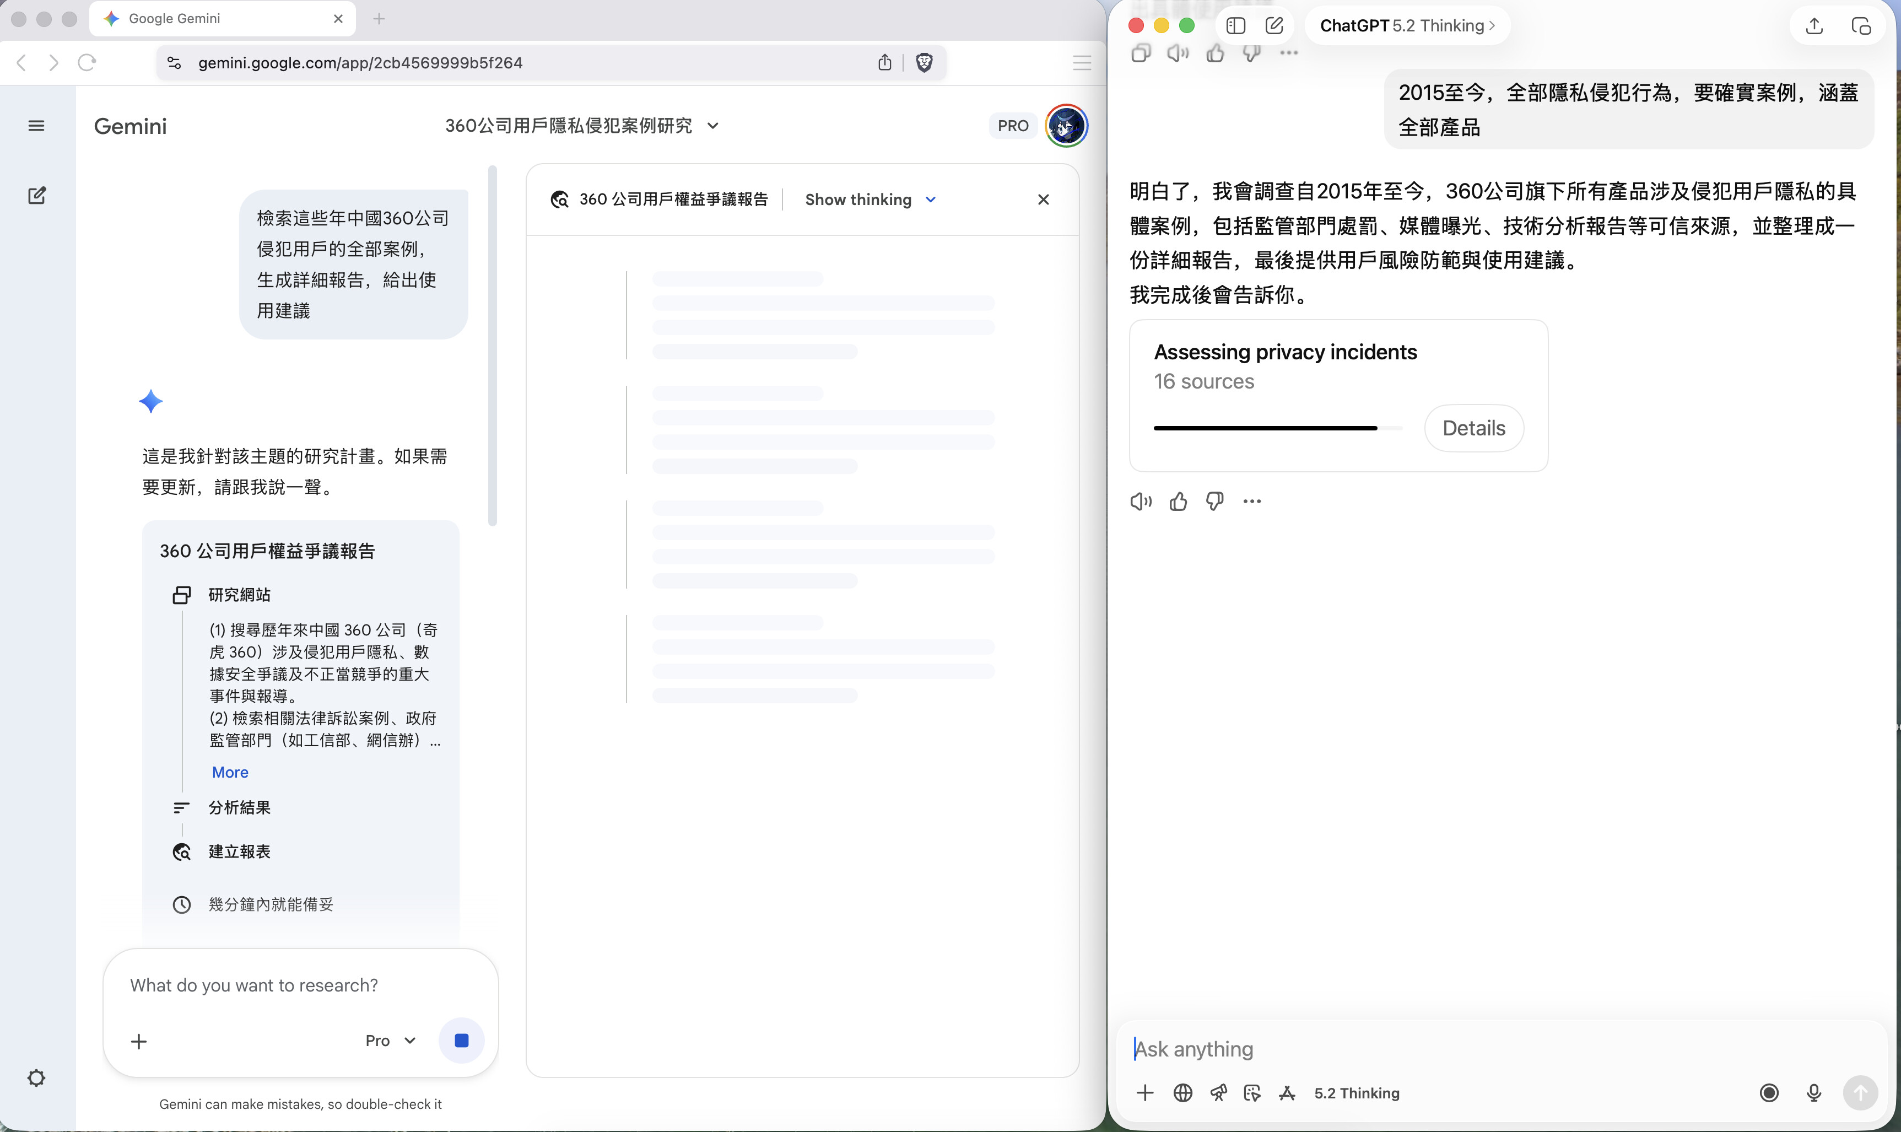Give the ChatGPT response a thumbs down
This screenshot has width=1901, height=1132.
point(1214,500)
